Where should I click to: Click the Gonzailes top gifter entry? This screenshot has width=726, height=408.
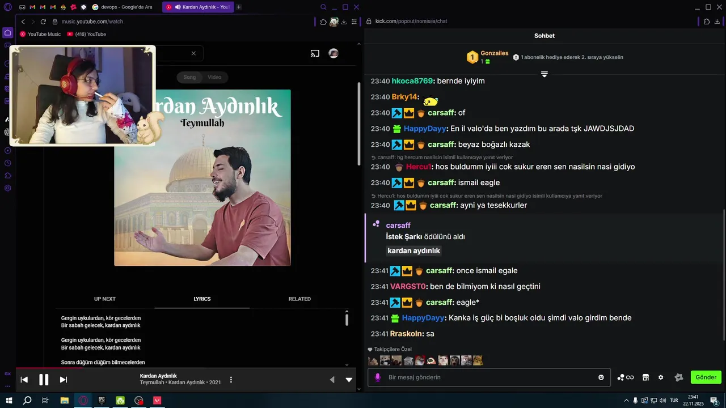point(488,57)
